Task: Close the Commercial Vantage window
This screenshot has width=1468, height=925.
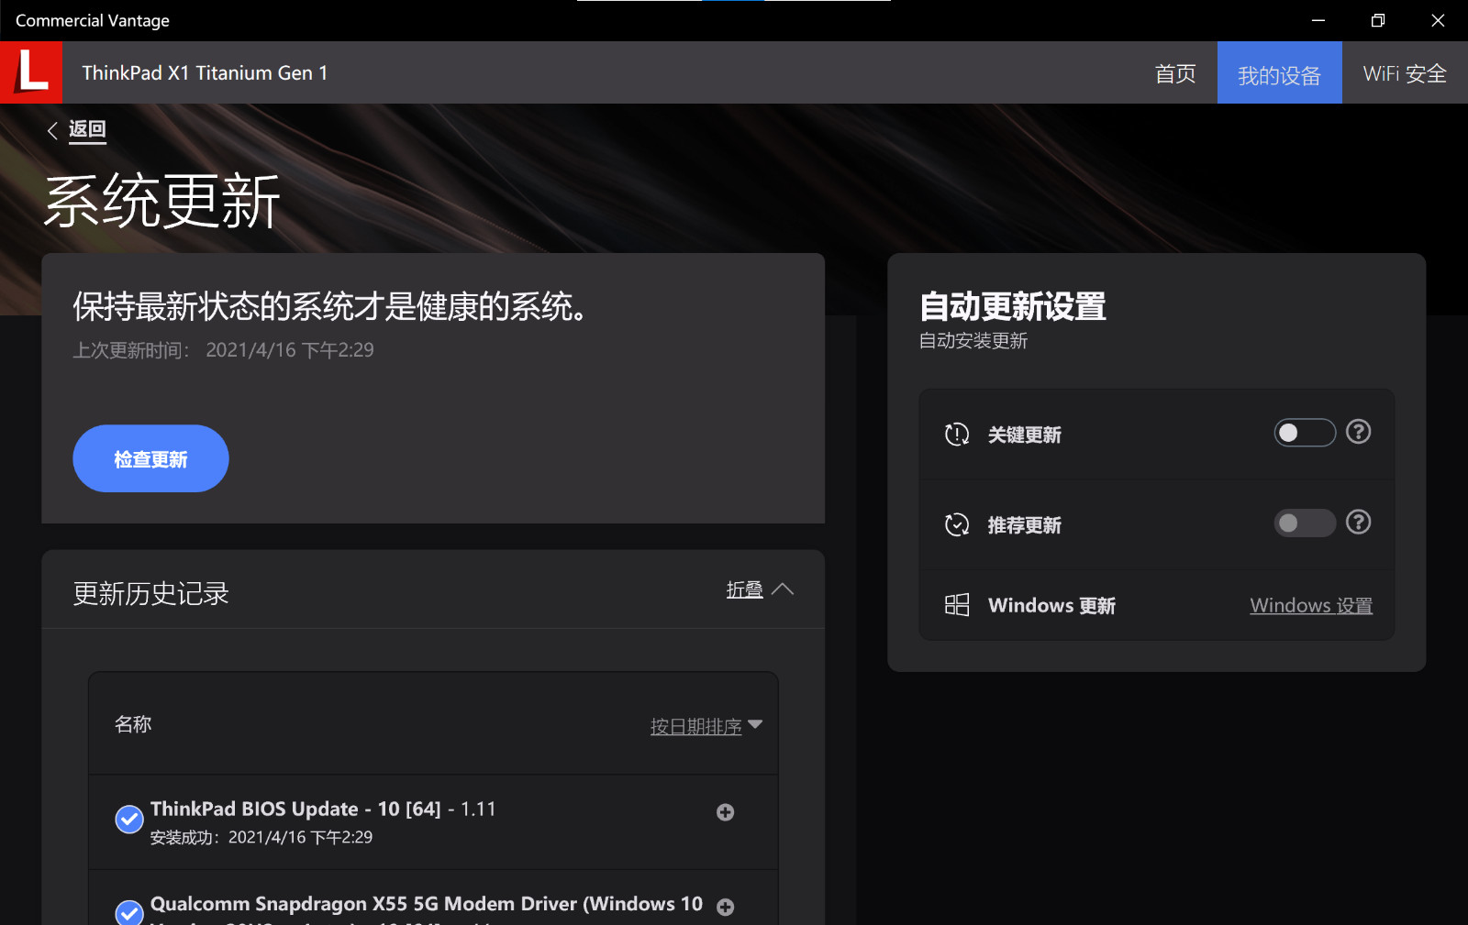Action: [x=1438, y=20]
